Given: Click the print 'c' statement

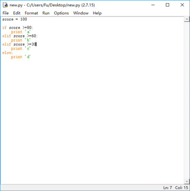Looking at the screenshot, I should click(21, 49).
